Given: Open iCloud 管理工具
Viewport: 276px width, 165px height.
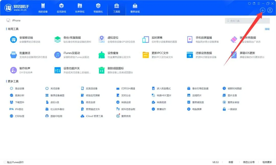Looking at the screenshot, I should [92, 116].
